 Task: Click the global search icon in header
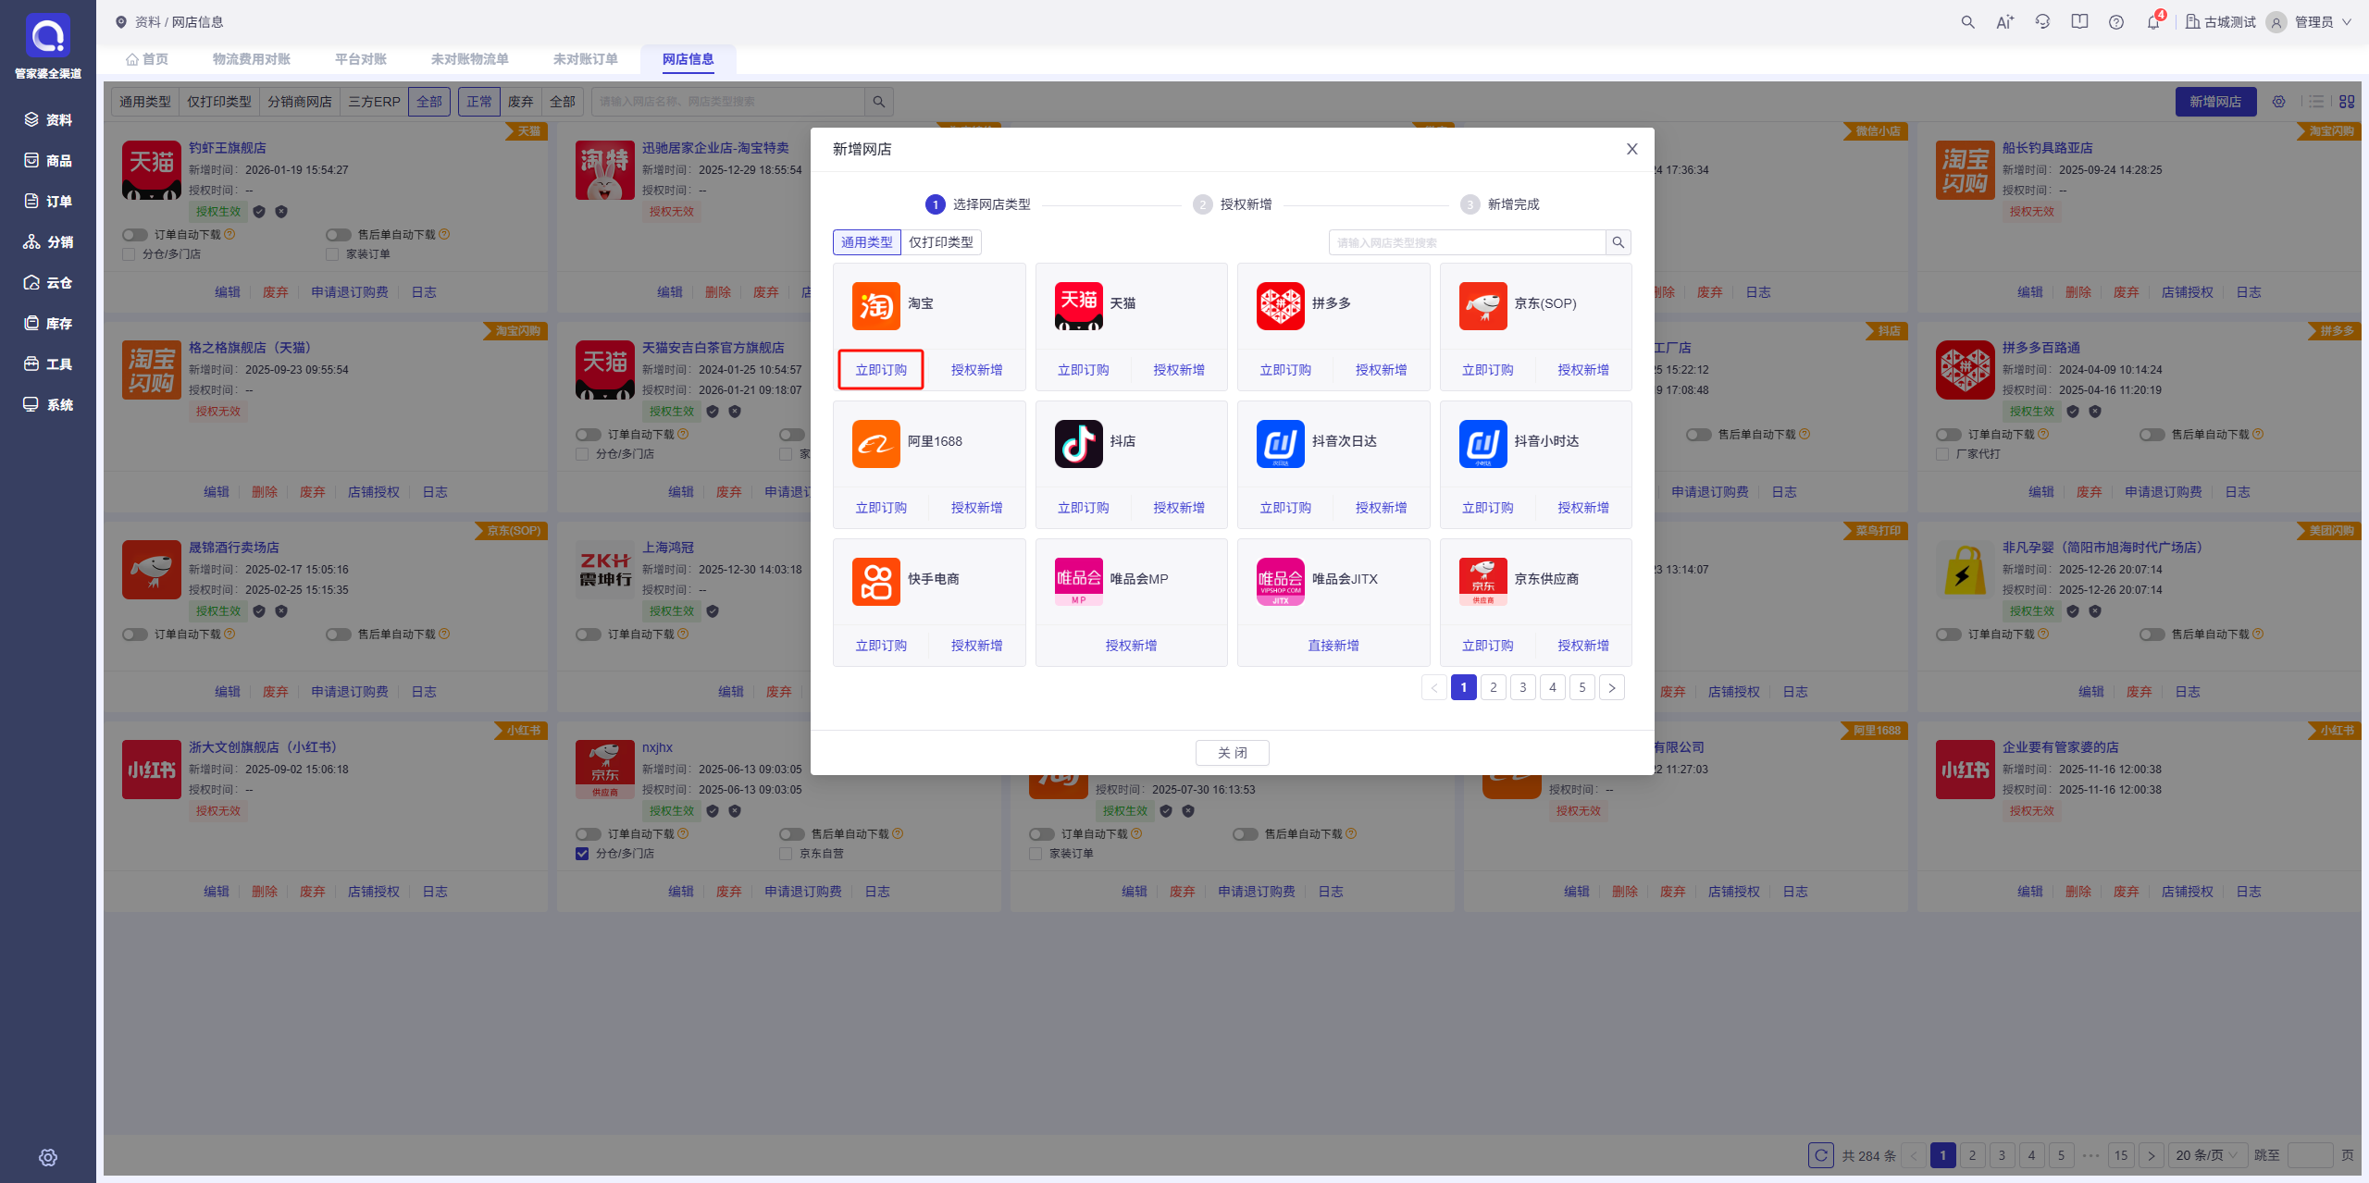1967,22
